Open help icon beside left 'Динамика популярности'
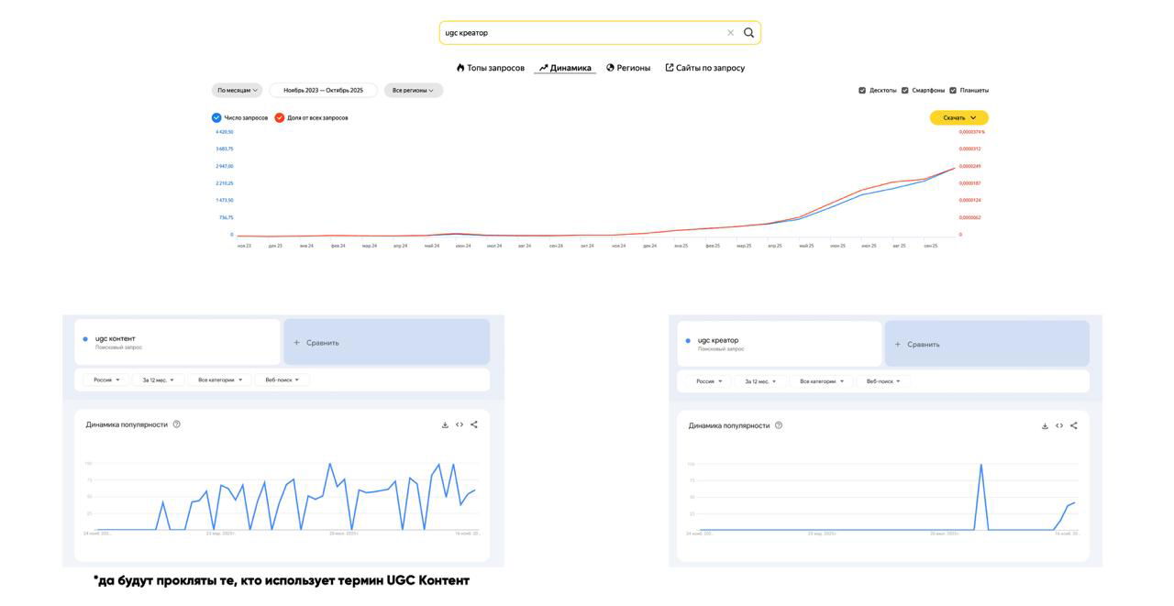 tap(177, 424)
